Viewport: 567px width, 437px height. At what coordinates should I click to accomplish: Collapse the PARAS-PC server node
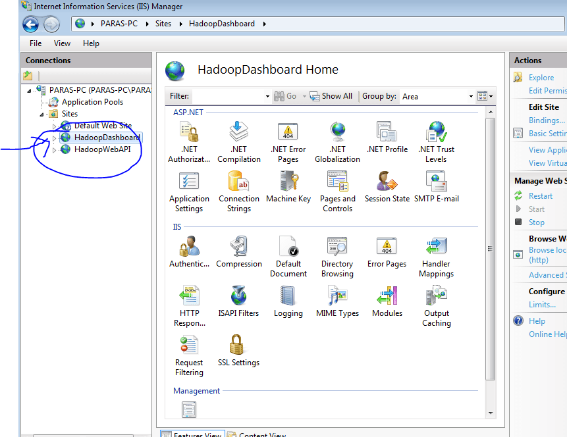pos(29,90)
